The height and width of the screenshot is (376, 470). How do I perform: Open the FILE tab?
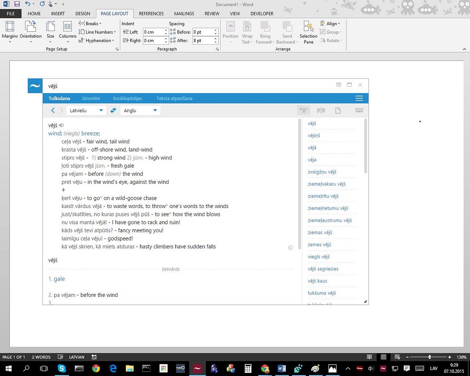[11, 13]
